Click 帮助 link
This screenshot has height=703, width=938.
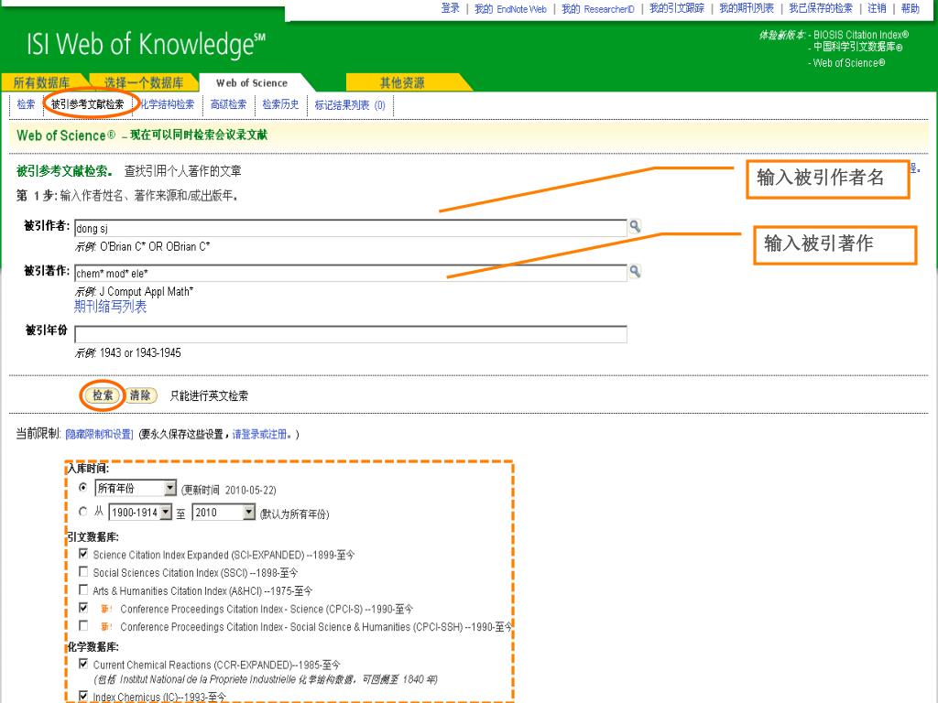(x=910, y=8)
